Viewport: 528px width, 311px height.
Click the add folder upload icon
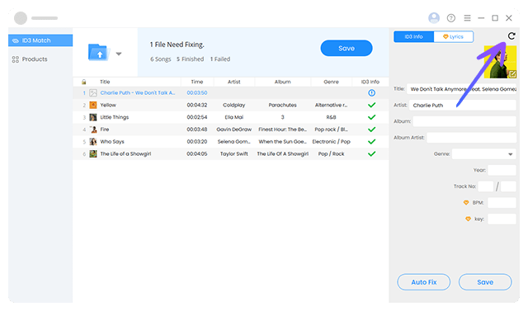(99, 53)
